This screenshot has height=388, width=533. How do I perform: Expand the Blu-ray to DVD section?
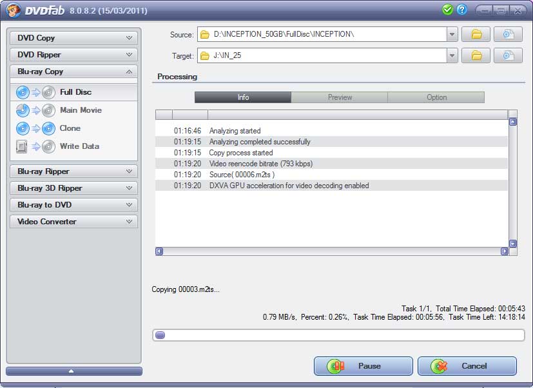click(73, 205)
